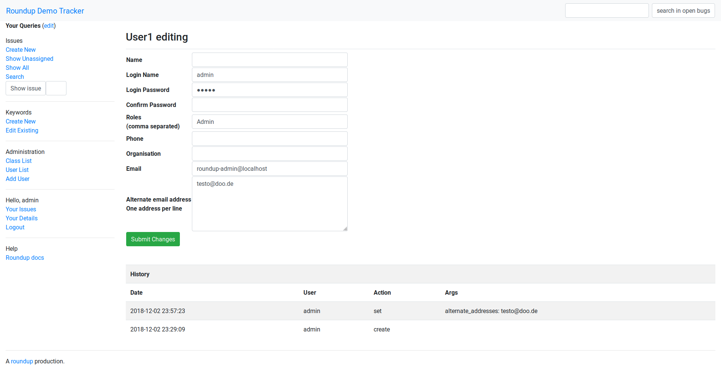Click the Alternate email address textarea
Screen dimensions: 721x372
click(x=270, y=204)
